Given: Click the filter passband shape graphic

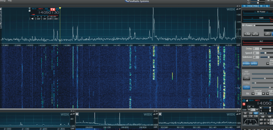Looking at the screenshot, I should (251, 121).
